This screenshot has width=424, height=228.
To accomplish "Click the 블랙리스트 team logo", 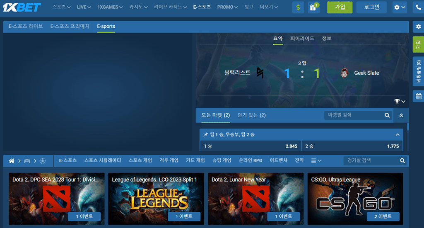I will click(x=260, y=73).
